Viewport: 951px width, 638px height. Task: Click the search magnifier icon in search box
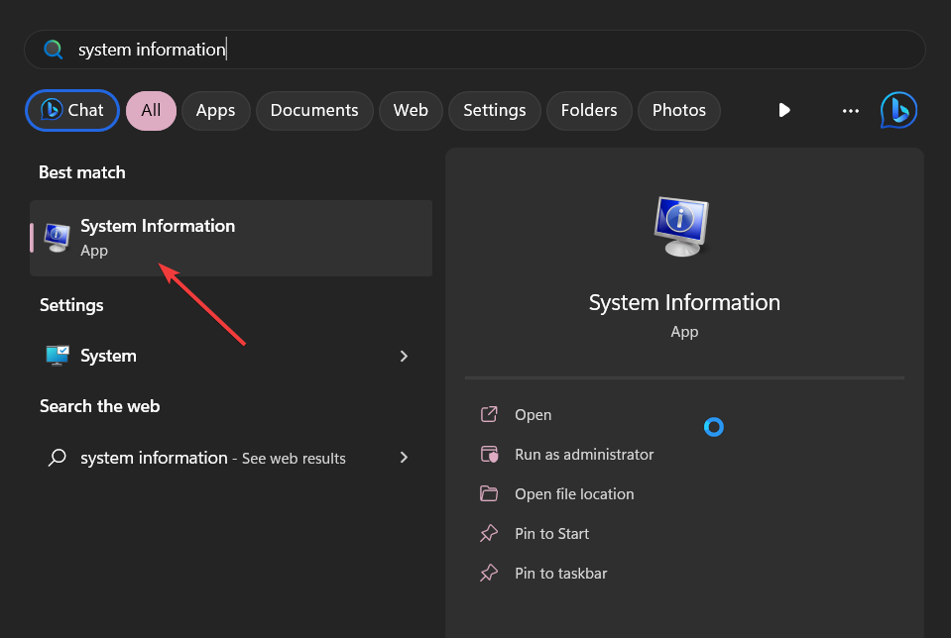54,50
